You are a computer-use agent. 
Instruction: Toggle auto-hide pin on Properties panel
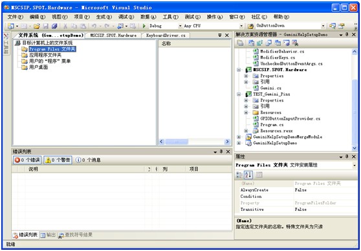(347, 157)
